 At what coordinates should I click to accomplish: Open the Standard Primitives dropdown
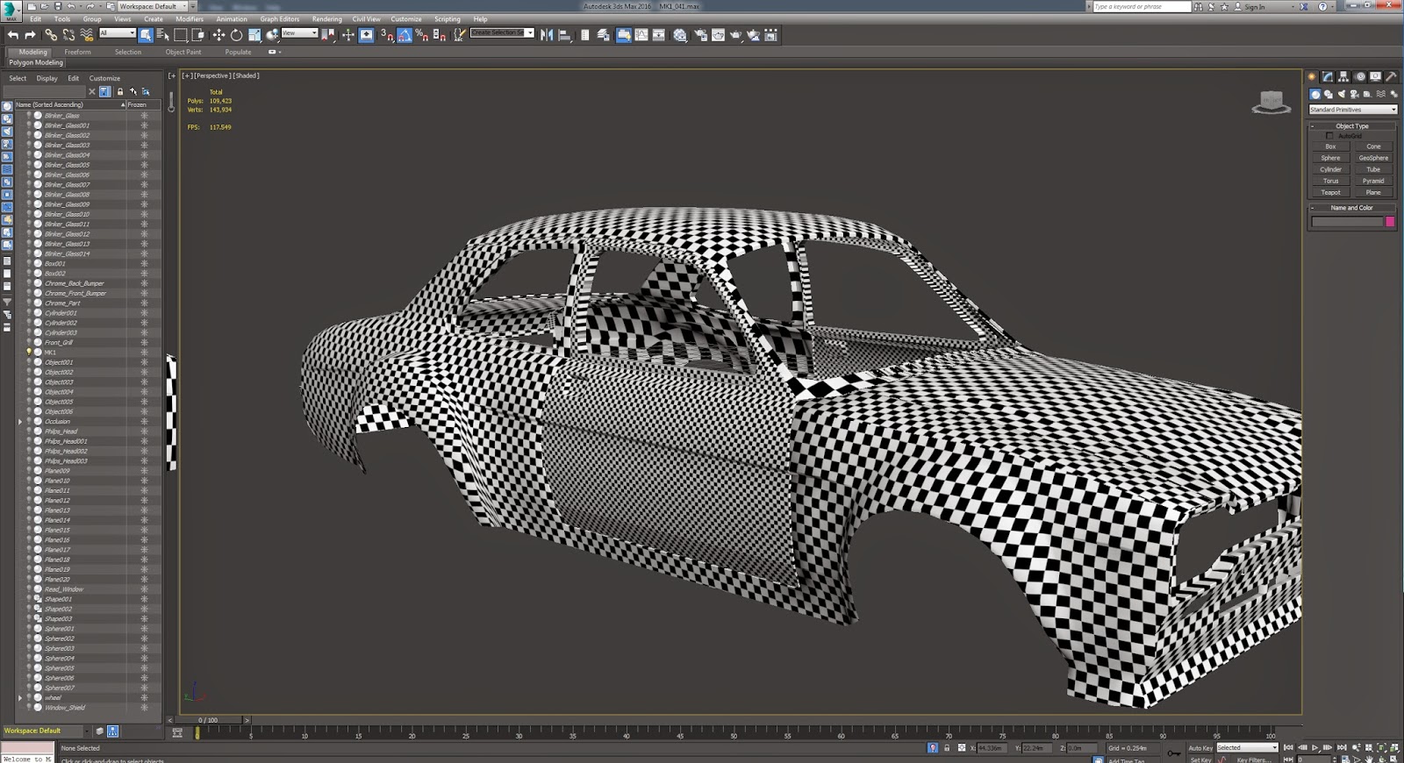[1352, 110]
